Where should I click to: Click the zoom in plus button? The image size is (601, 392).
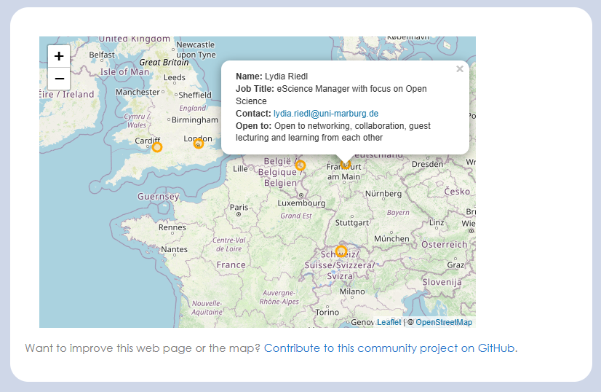pos(59,56)
